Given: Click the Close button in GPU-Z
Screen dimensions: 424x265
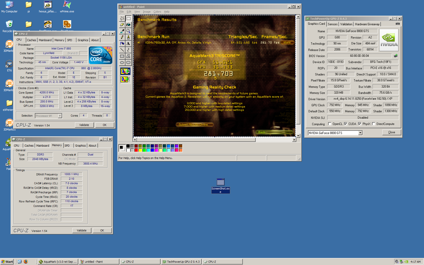Looking at the screenshot, I should (x=392, y=132).
